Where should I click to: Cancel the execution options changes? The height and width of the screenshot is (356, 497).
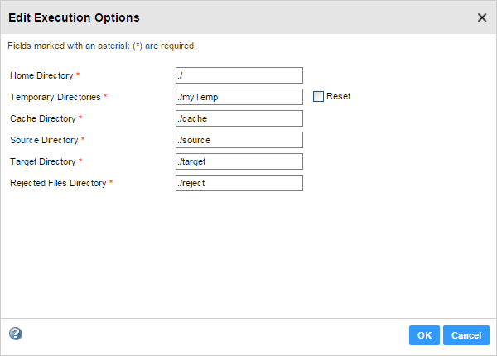466,335
